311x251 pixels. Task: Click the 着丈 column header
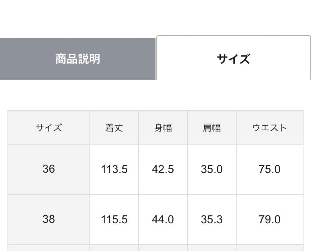point(114,128)
